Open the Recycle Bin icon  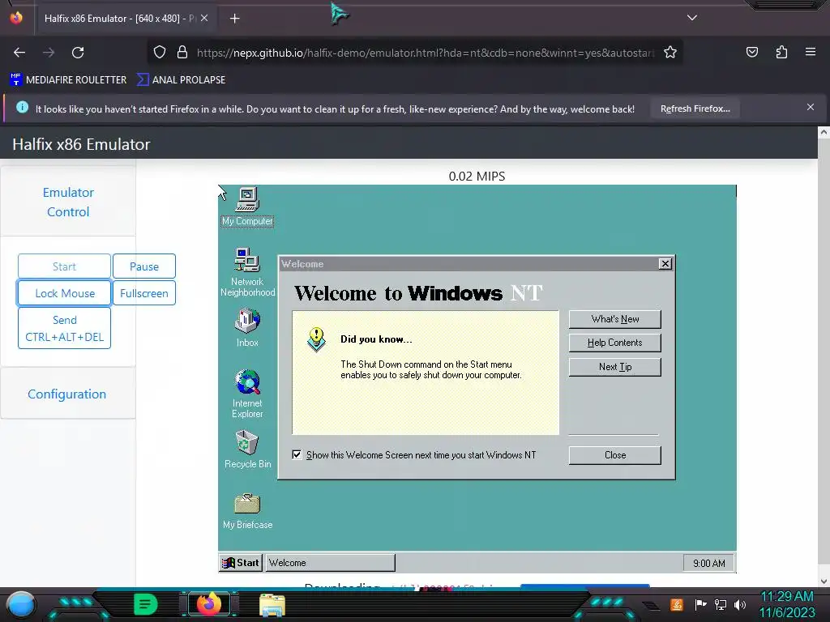tap(247, 449)
